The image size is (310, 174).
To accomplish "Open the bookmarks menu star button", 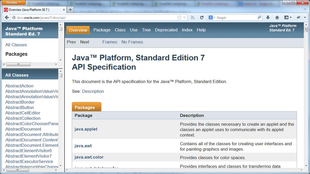I will [x=288, y=18].
